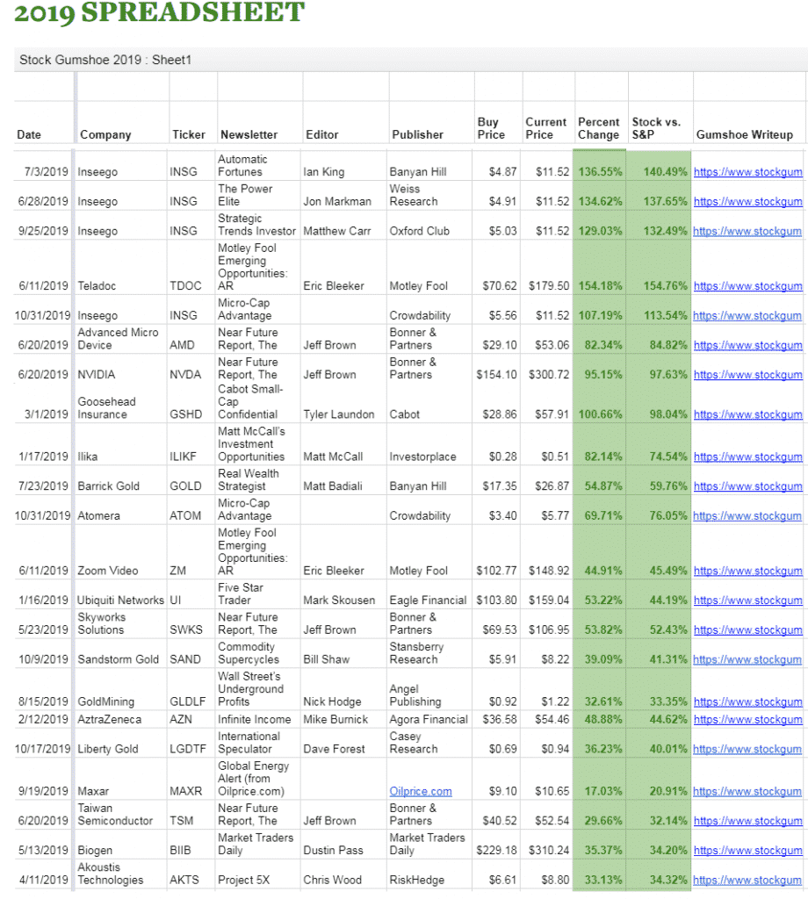Image resolution: width=808 pixels, height=899 pixels.
Task: Open the writeup link for Liberty Gold
Action: (747, 749)
